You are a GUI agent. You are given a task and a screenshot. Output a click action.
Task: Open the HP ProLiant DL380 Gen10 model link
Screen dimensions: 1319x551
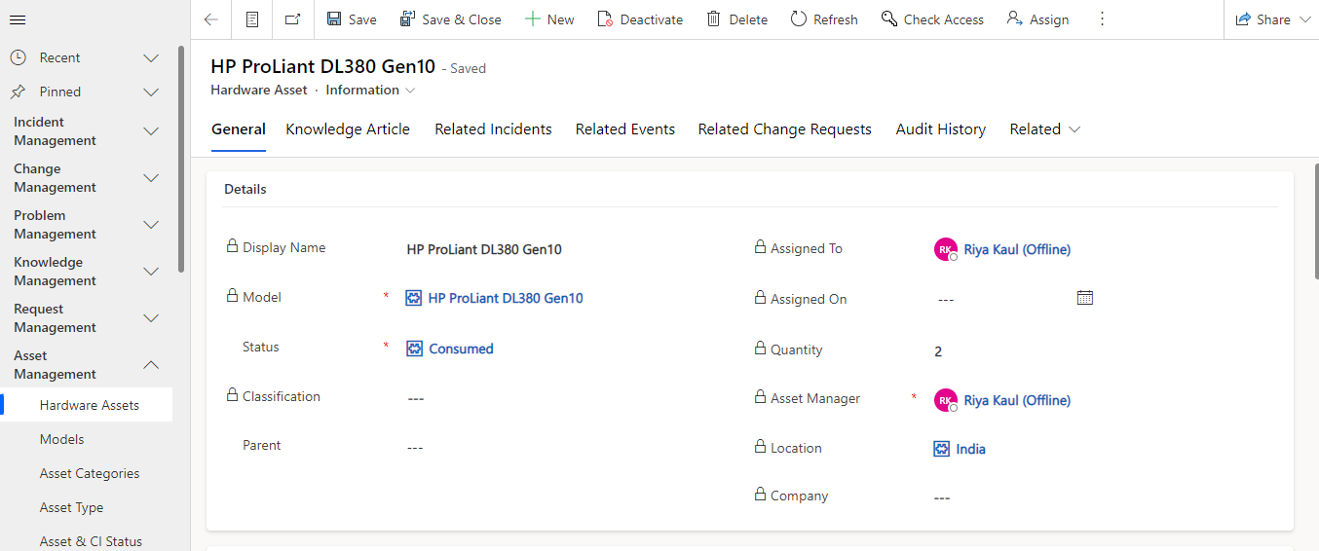(x=506, y=298)
